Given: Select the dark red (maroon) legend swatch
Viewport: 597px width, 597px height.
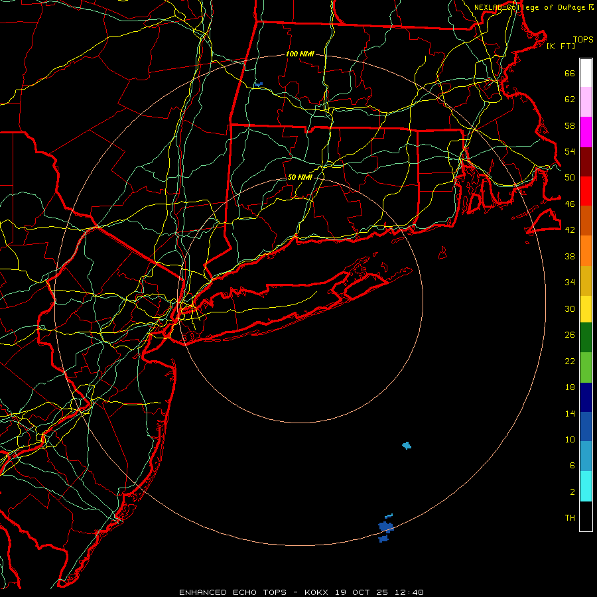Looking at the screenshot, I should click(586, 162).
